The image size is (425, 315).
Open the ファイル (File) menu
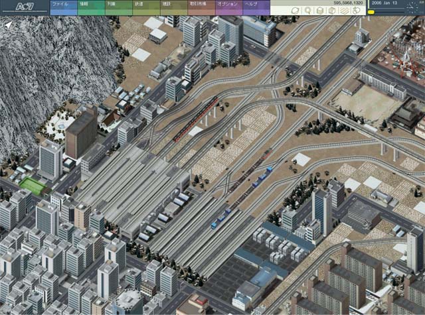(64, 7)
